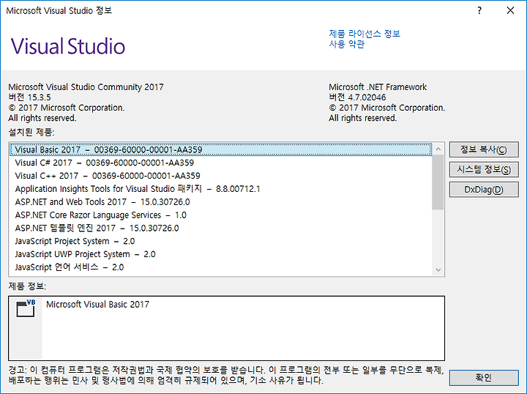Screen dimensions: 527x394
Task: Select Visual Basic 2017 product row
Action: (x=220, y=149)
